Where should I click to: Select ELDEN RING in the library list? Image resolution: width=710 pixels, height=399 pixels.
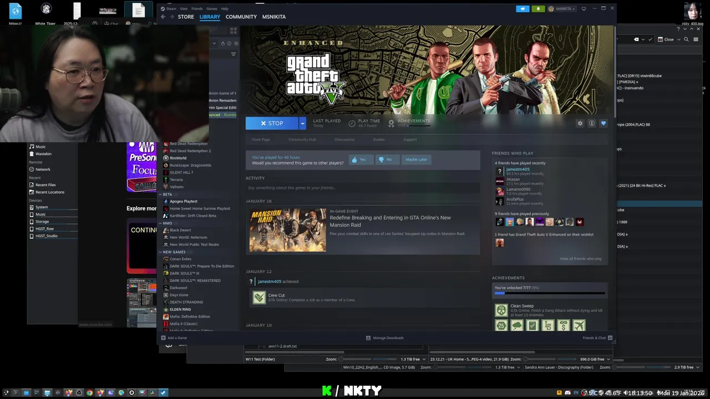coord(180,309)
